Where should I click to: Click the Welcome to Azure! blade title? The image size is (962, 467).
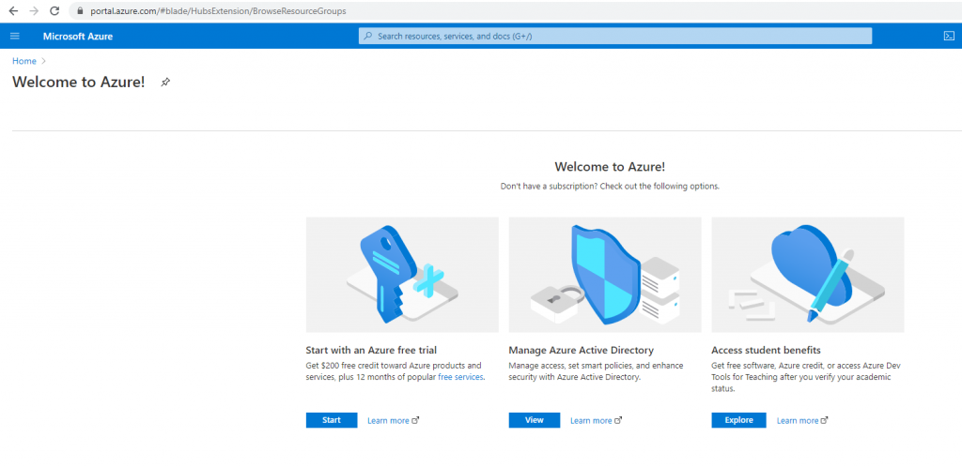(79, 82)
